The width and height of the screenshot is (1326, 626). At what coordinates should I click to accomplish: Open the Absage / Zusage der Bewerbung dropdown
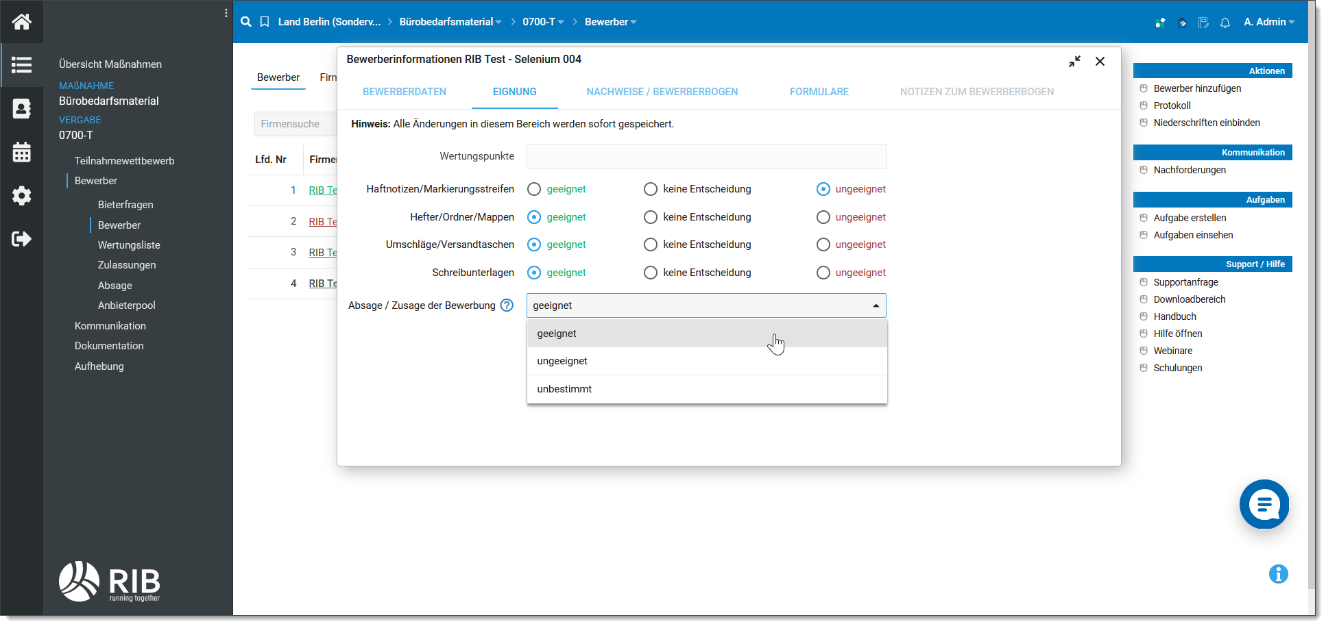click(706, 305)
